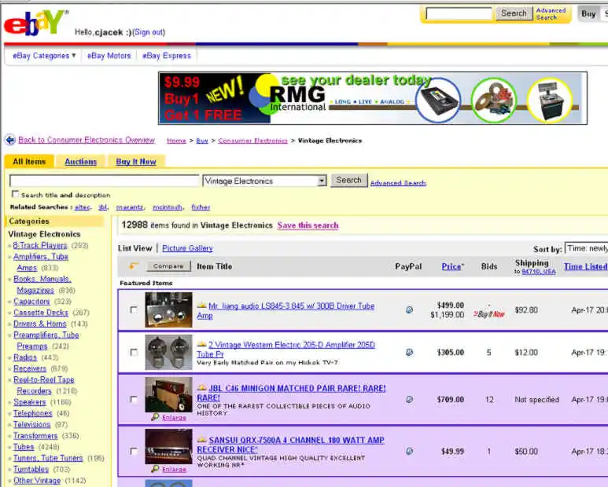Click PayPal icon for Mr. liang audio listing
This screenshot has width=608, height=487.
pyautogui.click(x=409, y=309)
